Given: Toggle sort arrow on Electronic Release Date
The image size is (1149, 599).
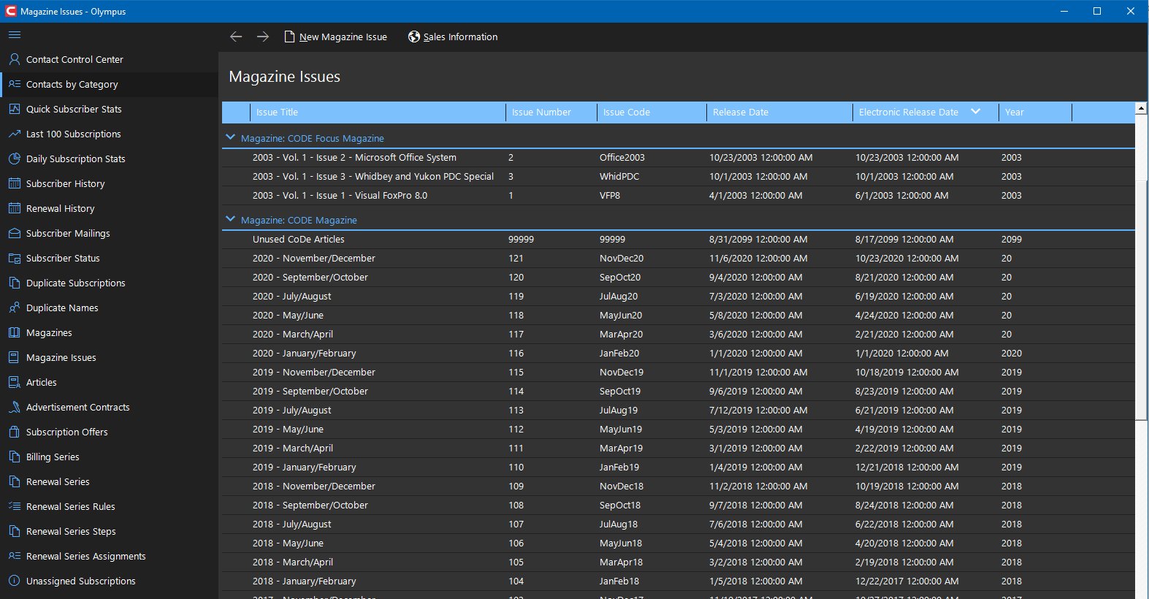Looking at the screenshot, I should coord(975,112).
